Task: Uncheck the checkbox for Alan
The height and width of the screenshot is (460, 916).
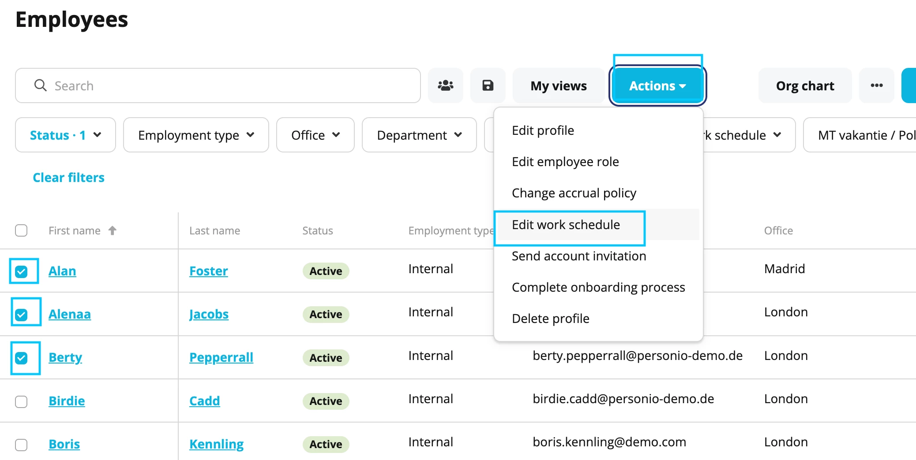Action: [x=21, y=271]
